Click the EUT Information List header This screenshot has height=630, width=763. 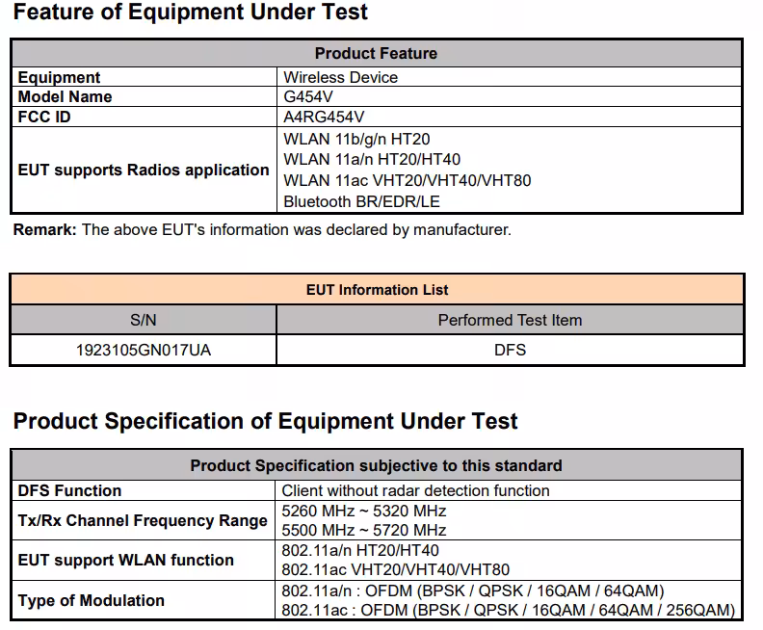pyautogui.click(x=377, y=290)
